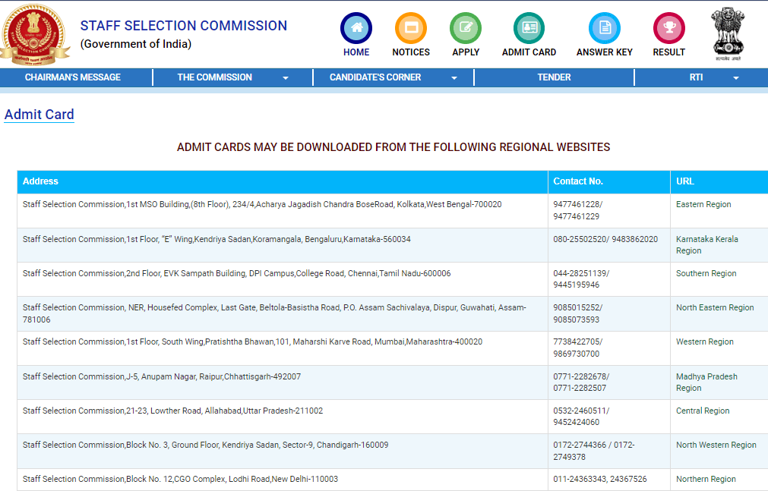This screenshot has height=491, width=768.
Task: Select the Raipur Chhattisgarh-492007 address
Action: [x=162, y=376]
